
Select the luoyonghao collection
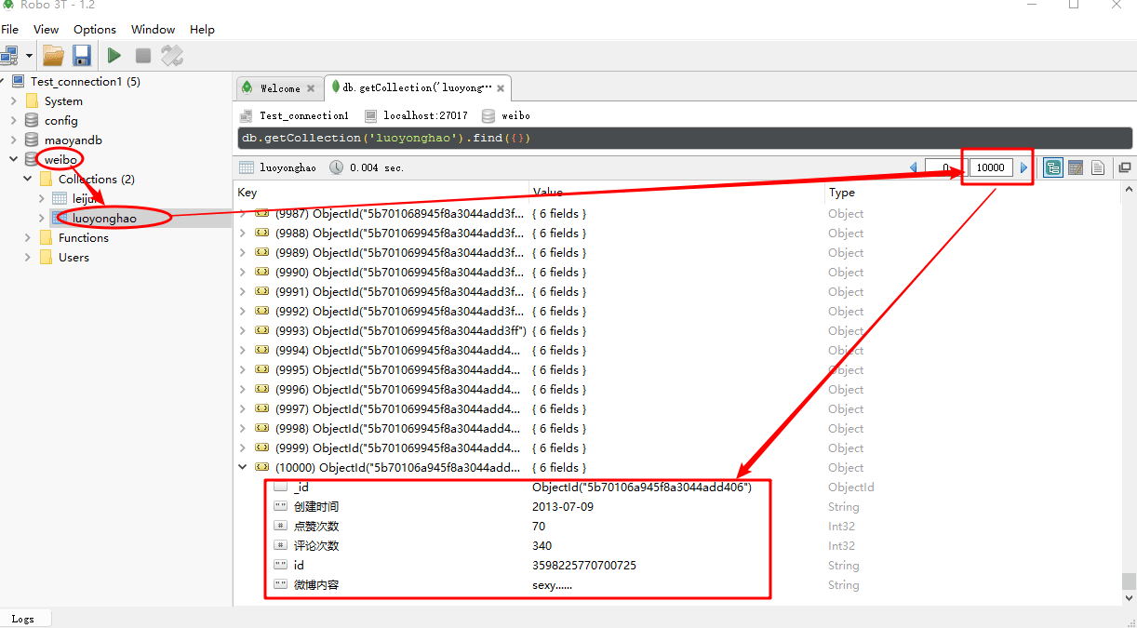tap(104, 219)
